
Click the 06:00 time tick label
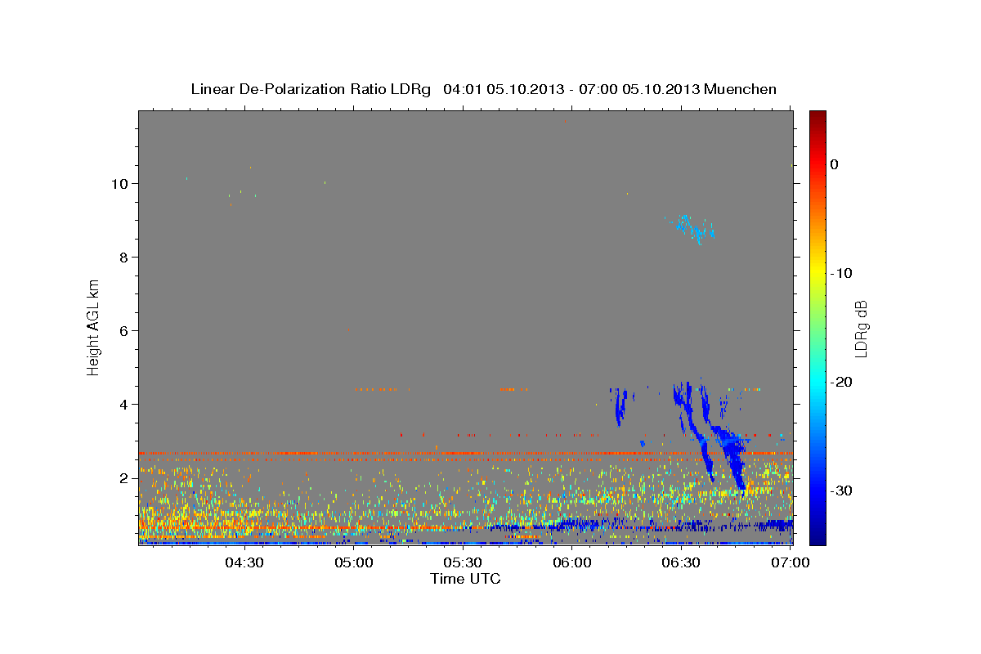pos(572,562)
